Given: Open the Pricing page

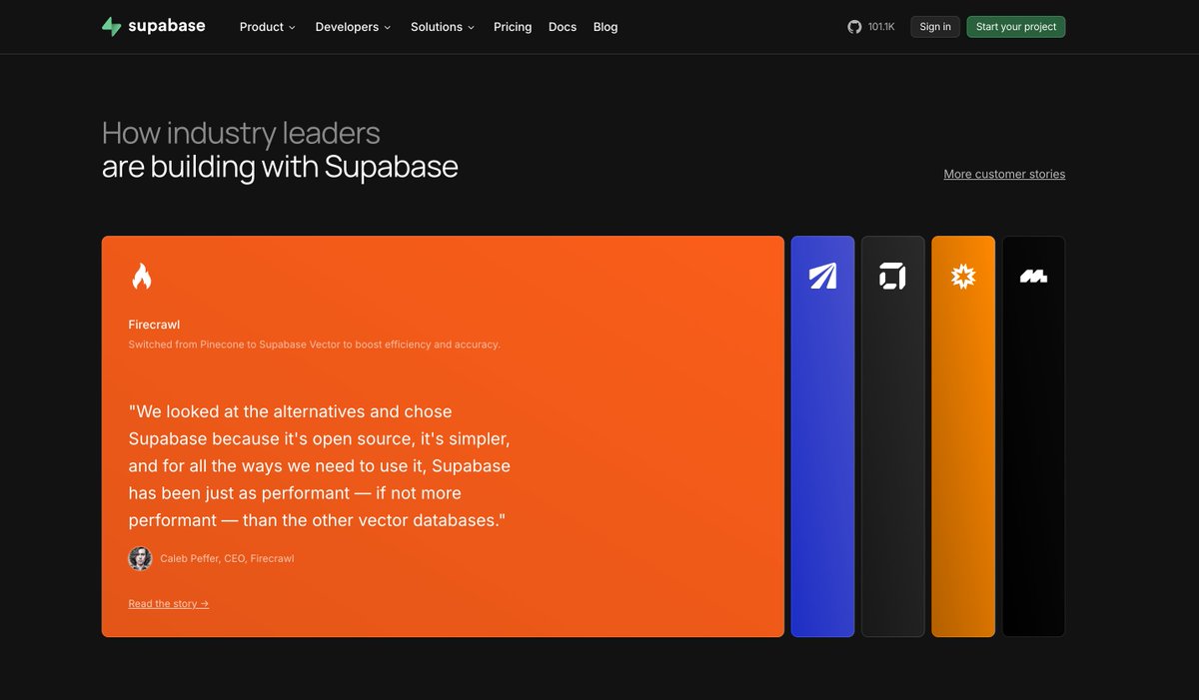Looking at the screenshot, I should click(513, 27).
